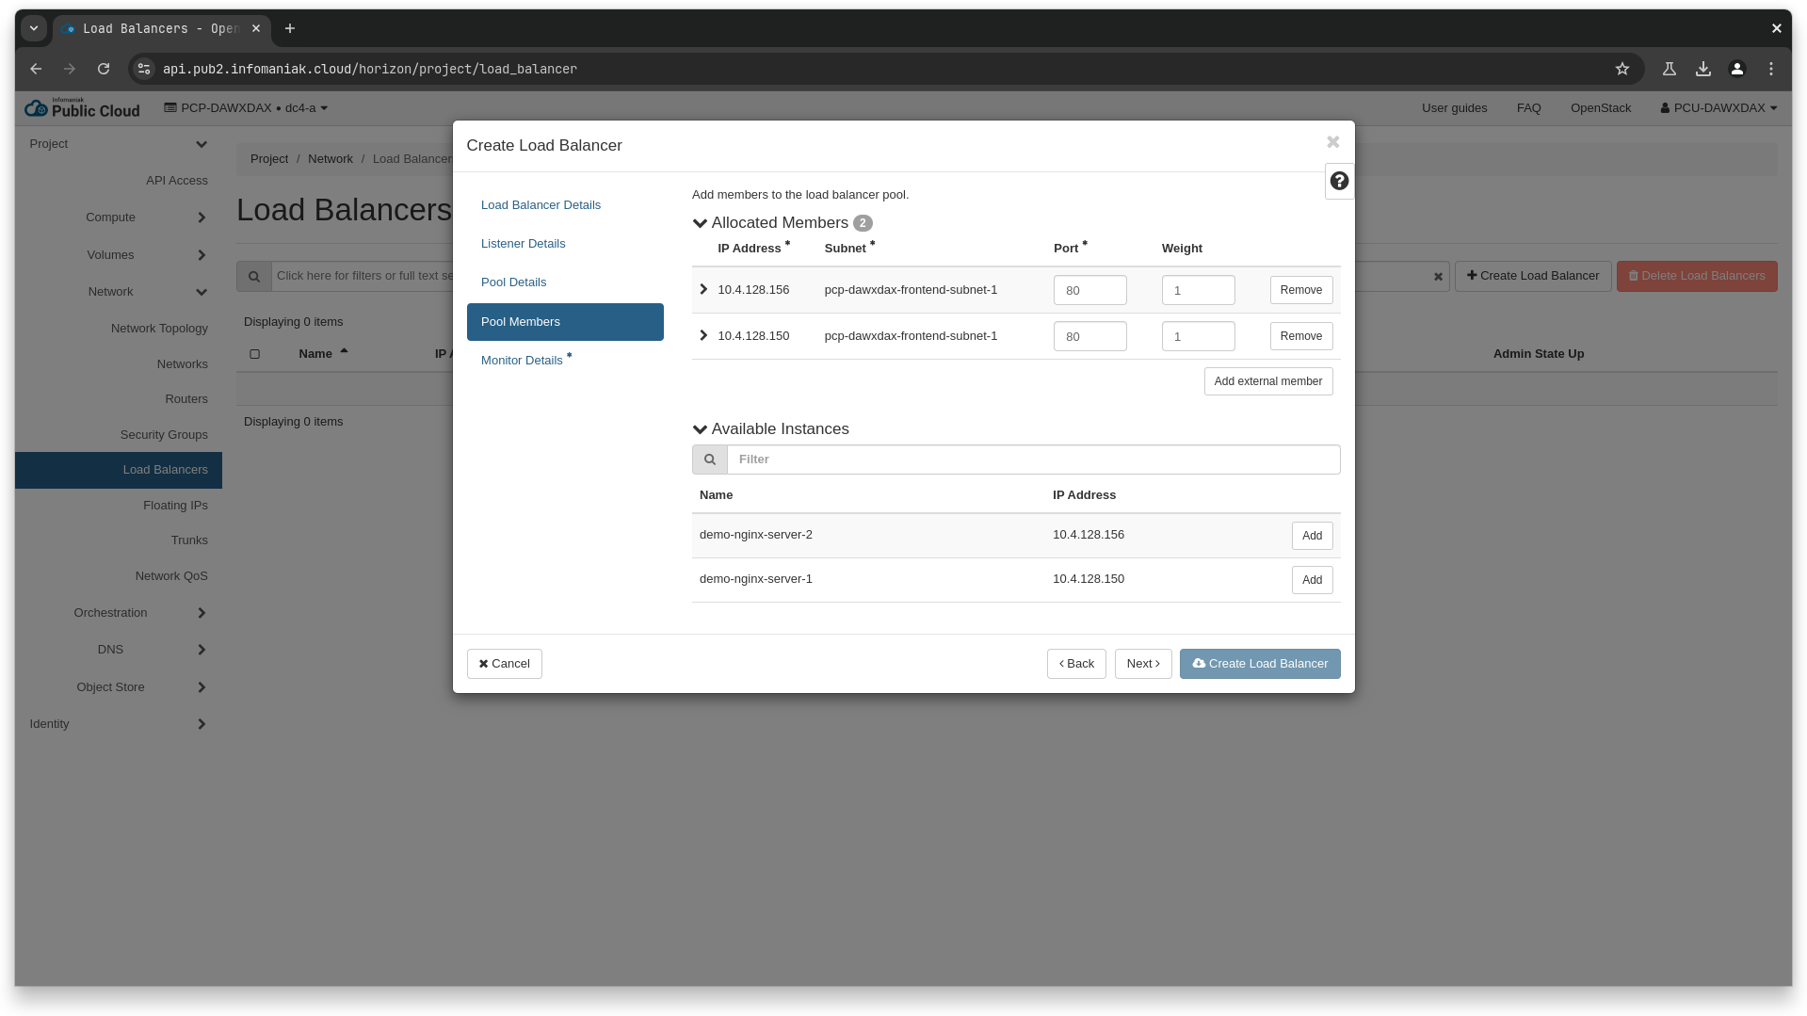The height and width of the screenshot is (1016, 1807).
Task: Switch to Pool Details step
Action: point(513,282)
